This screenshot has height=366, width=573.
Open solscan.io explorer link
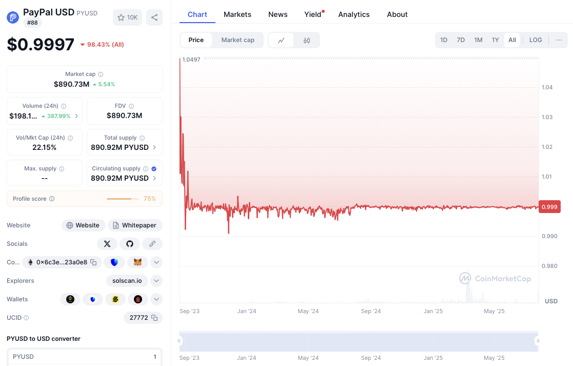coord(127,281)
